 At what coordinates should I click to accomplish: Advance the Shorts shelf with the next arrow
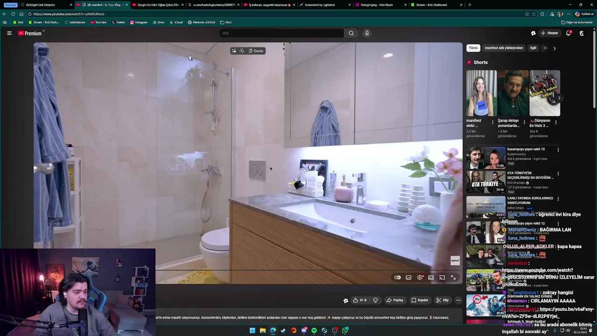pyautogui.click(x=559, y=98)
